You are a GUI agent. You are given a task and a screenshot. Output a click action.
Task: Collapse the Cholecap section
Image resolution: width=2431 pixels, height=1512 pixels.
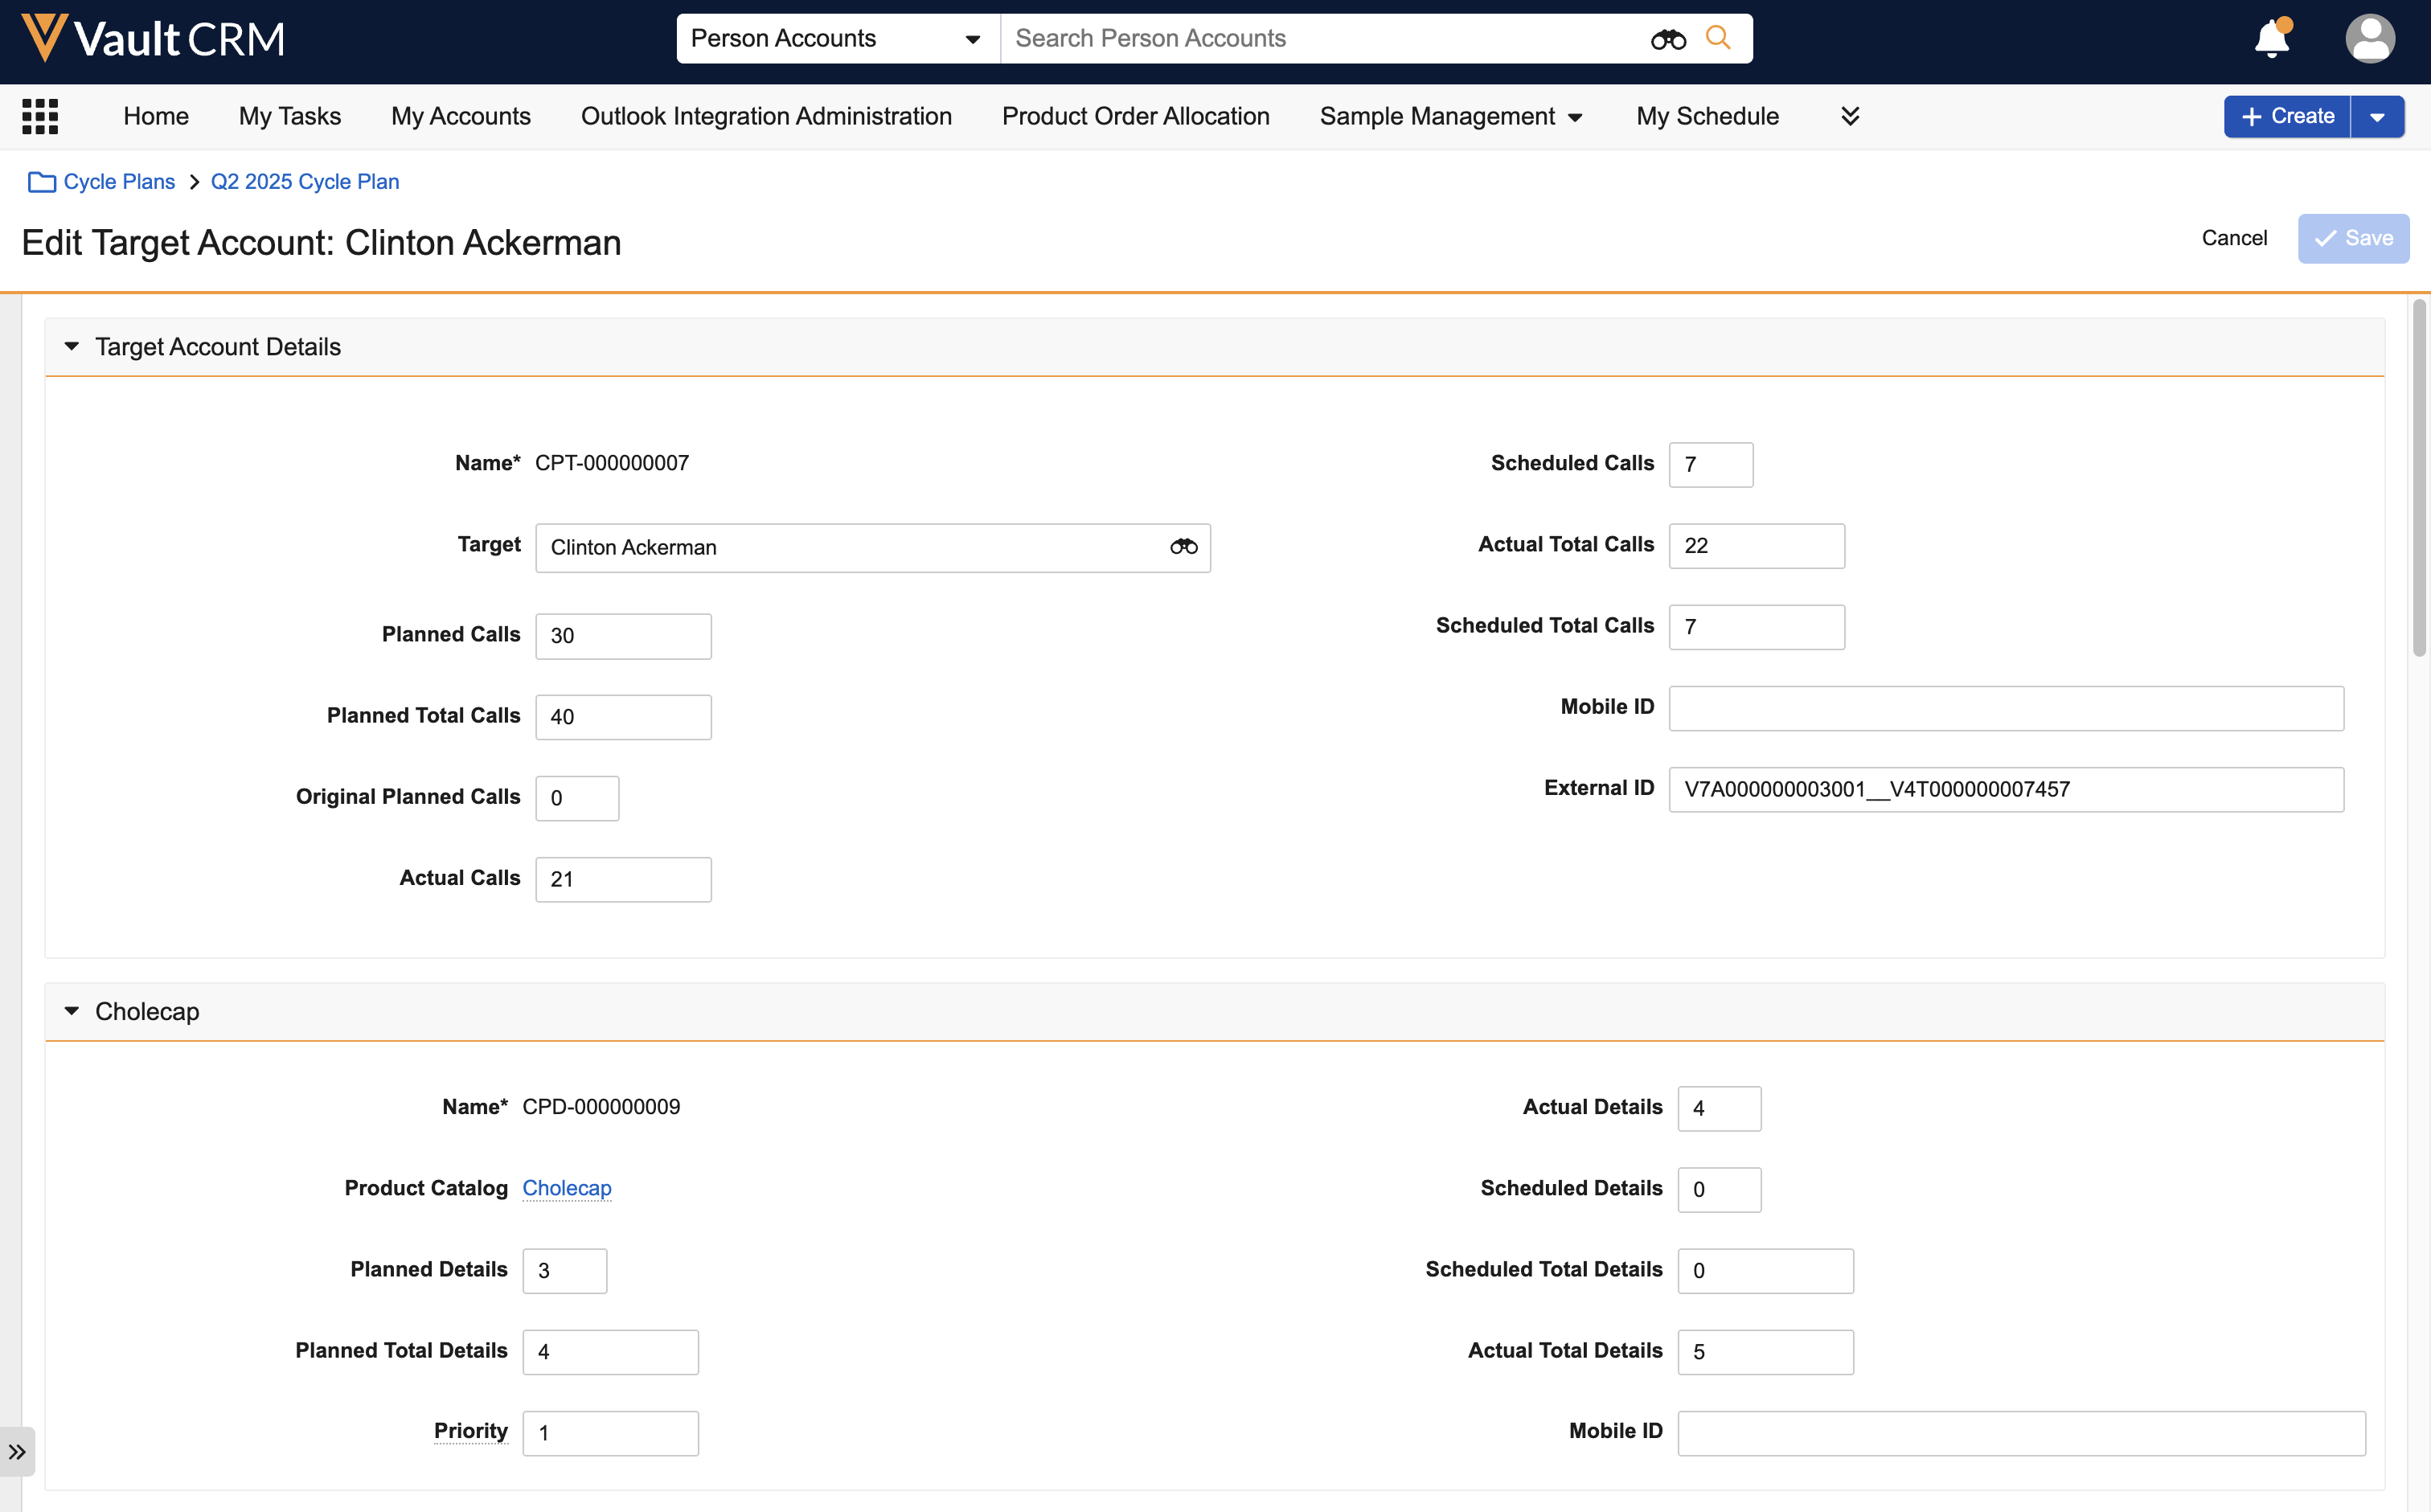(72, 1011)
